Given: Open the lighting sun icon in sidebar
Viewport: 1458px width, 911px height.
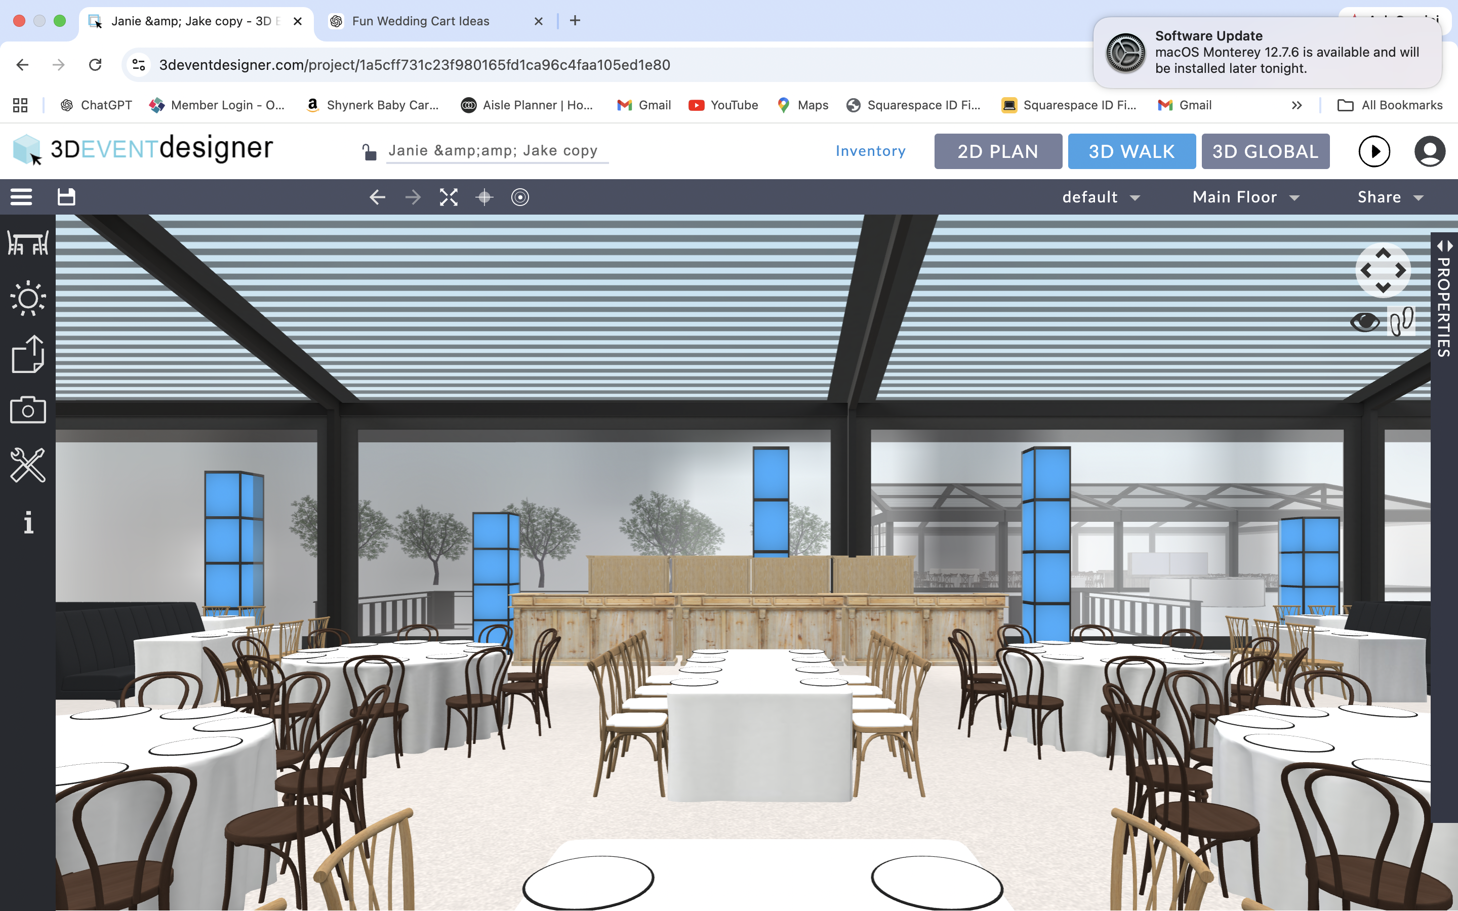Looking at the screenshot, I should [28, 298].
